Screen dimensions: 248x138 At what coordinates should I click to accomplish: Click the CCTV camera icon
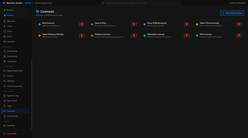tap(5, 36)
